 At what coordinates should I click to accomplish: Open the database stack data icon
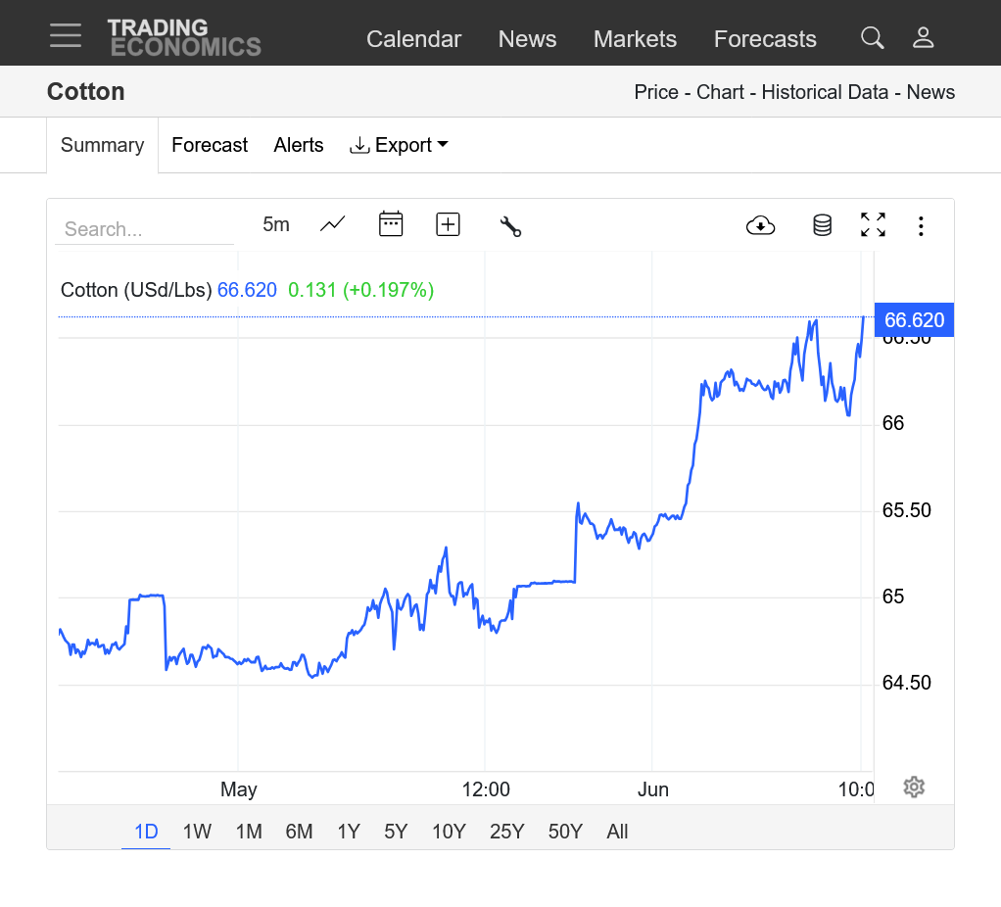pos(822,225)
